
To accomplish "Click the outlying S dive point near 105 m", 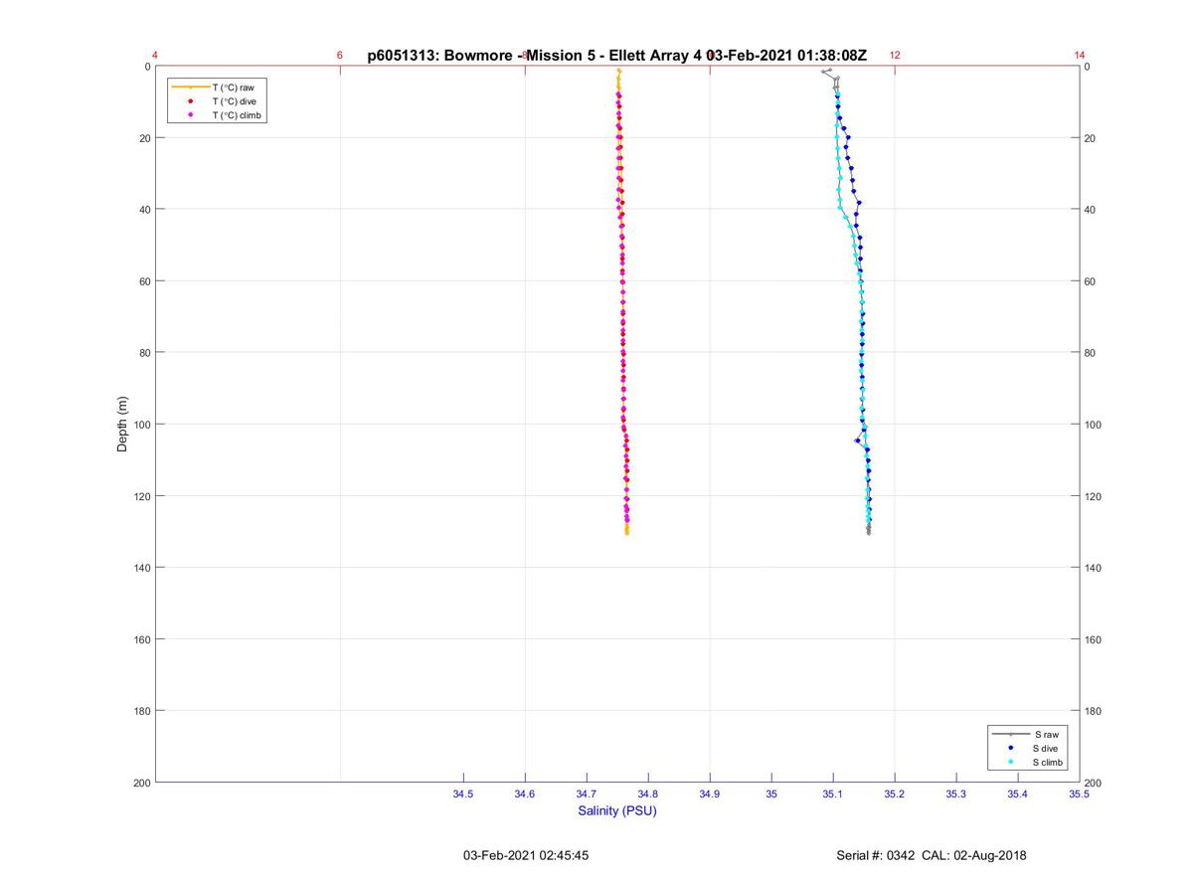I will click(857, 440).
